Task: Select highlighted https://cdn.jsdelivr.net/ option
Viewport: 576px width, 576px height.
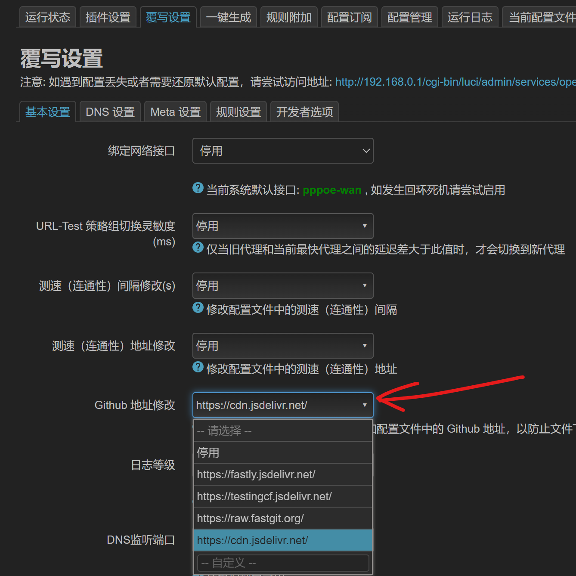Action: (282, 540)
